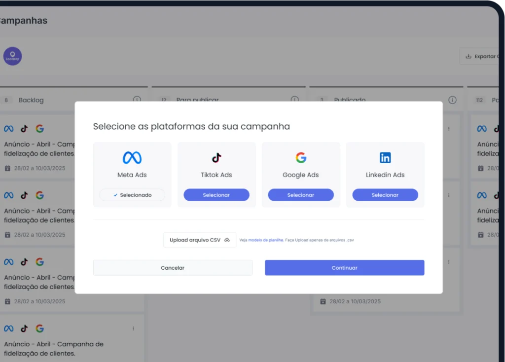Click the Tiktok Ads card label

(216, 175)
